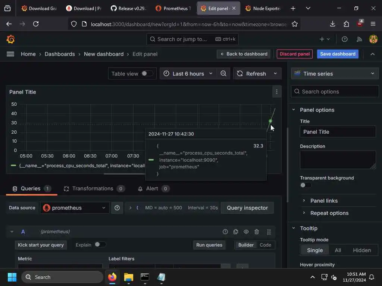The height and width of the screenshot is (286, 382).
Task: Open Query inspector
Action: 247,208
